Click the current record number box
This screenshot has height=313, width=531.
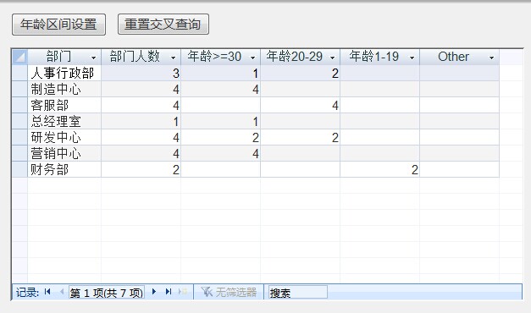107,293
